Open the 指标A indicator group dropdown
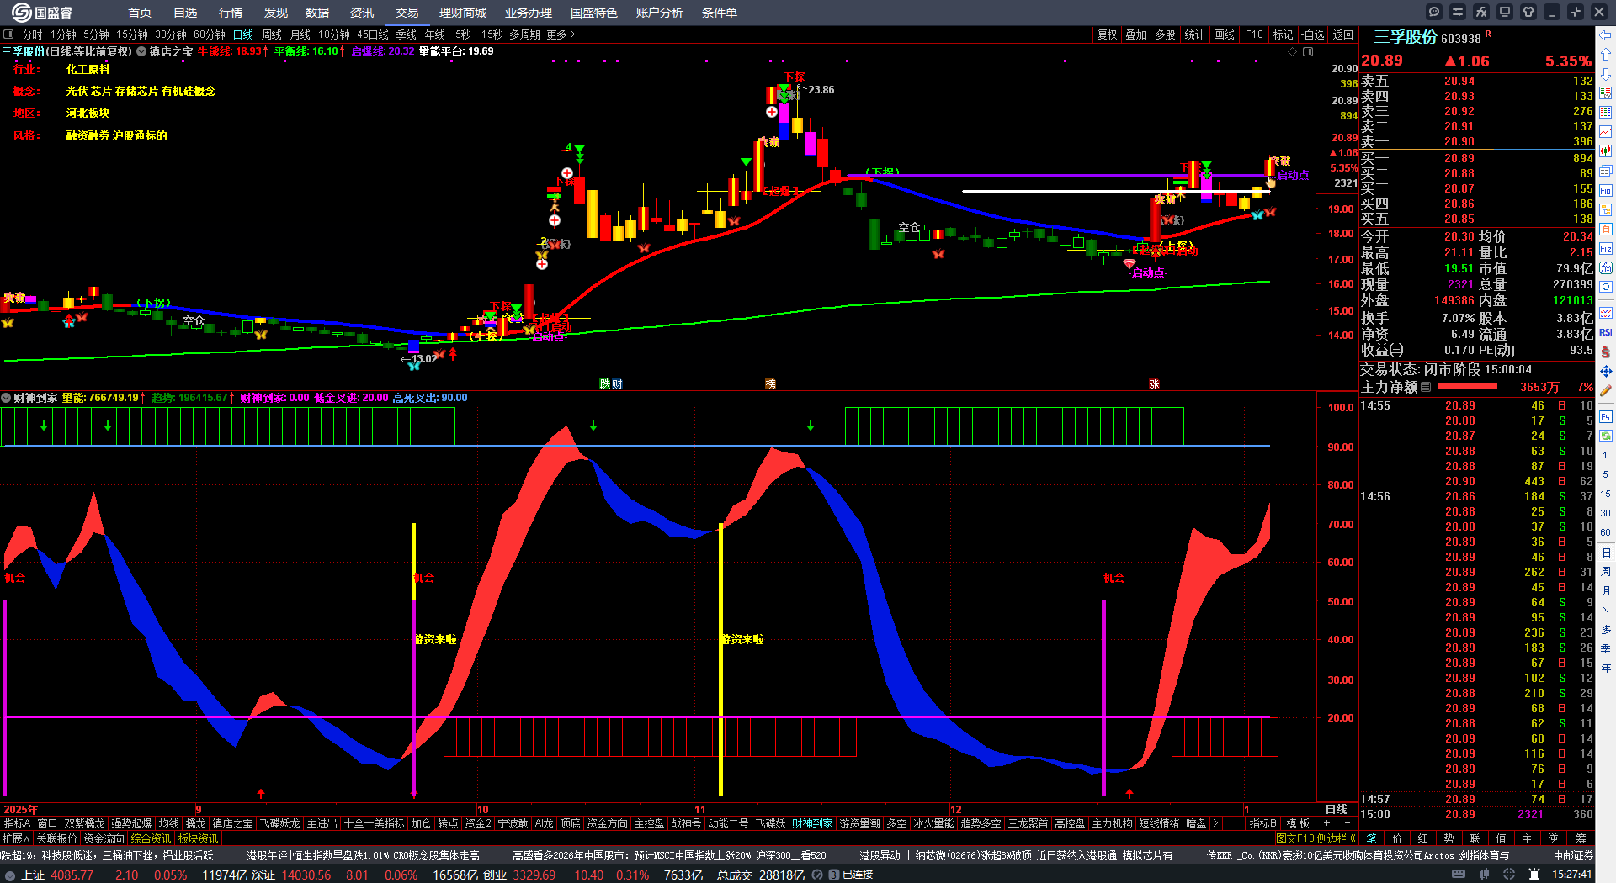1616x883 pixels. 17,824
